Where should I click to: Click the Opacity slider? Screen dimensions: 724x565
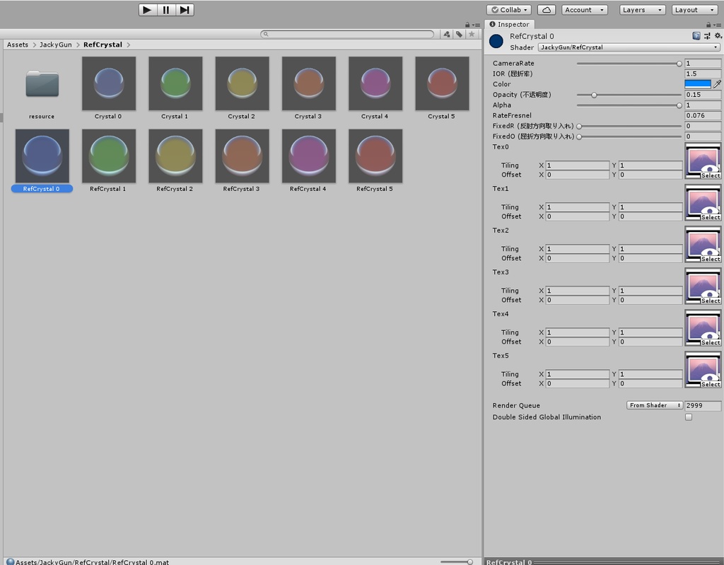629,95
